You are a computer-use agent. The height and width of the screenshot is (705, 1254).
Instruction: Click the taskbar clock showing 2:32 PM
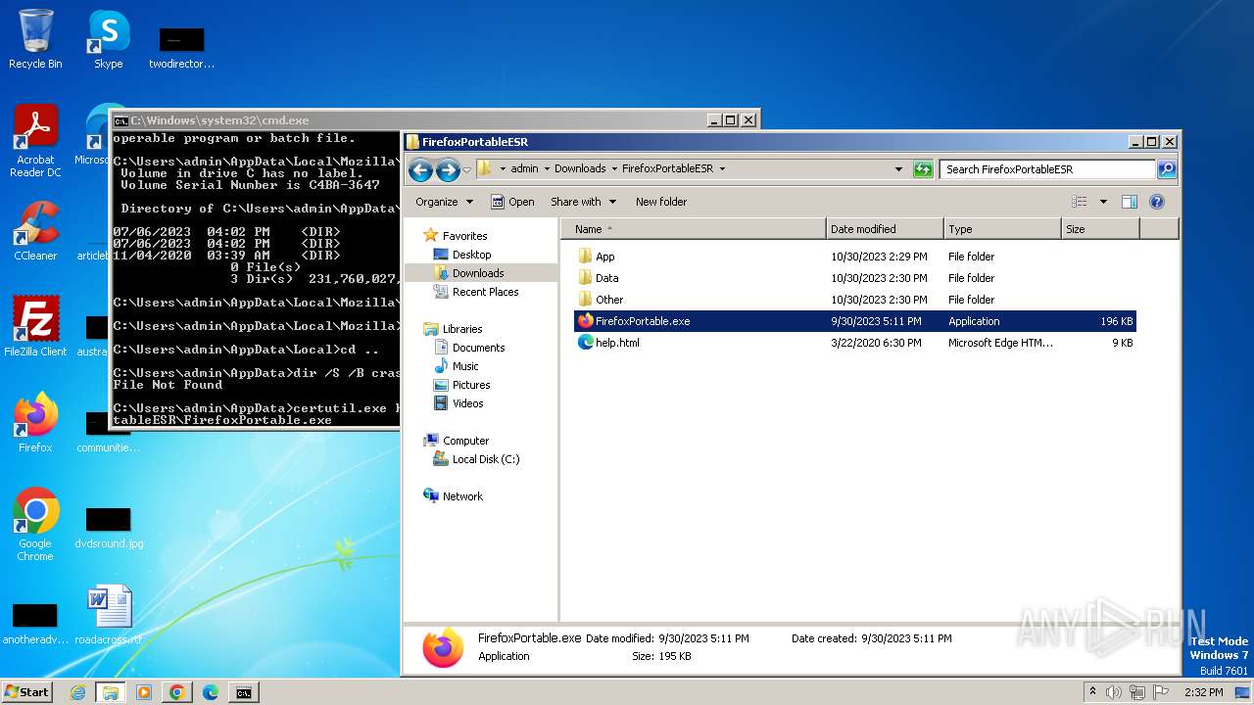[1203, 692]
